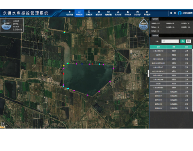Focus the station name search field
The width and height of the screenshot is (193, 151).
coord(170,41)
